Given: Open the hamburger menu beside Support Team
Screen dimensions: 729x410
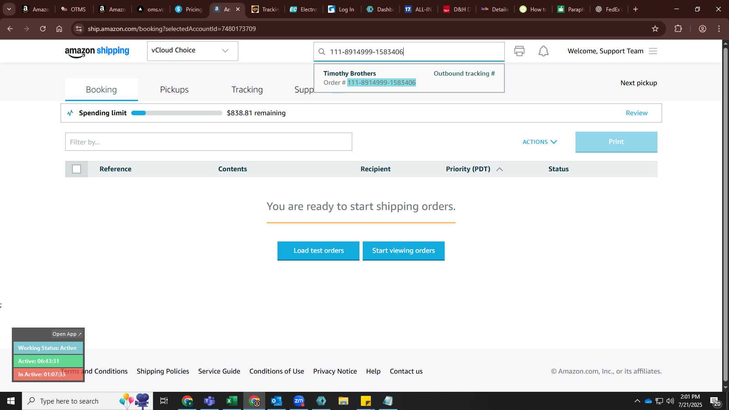Looking at the screenshot, I should click(653, 51).
